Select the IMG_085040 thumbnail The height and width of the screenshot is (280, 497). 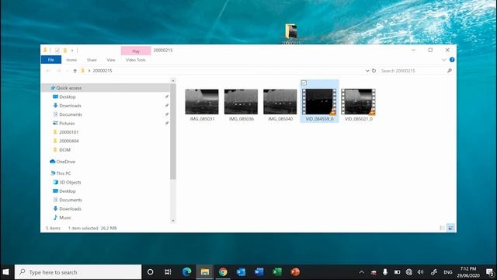(x=280, y=102)
